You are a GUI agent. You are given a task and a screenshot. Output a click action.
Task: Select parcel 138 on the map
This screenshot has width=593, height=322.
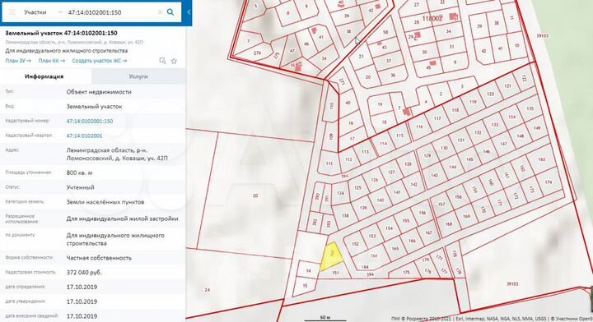(x=345, y=216)
